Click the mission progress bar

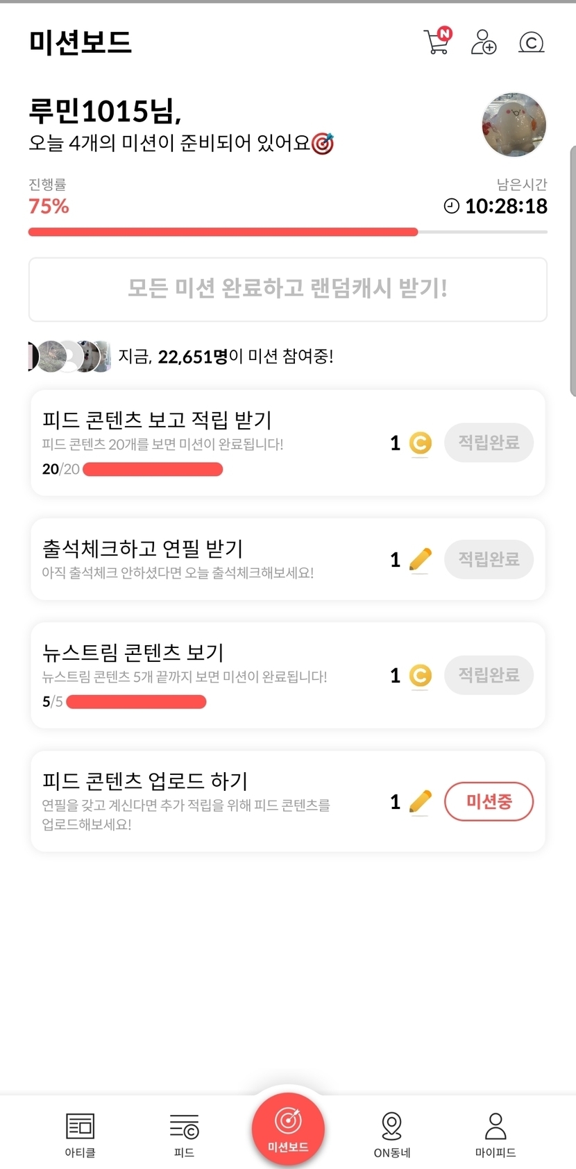[x=287, y=232]
